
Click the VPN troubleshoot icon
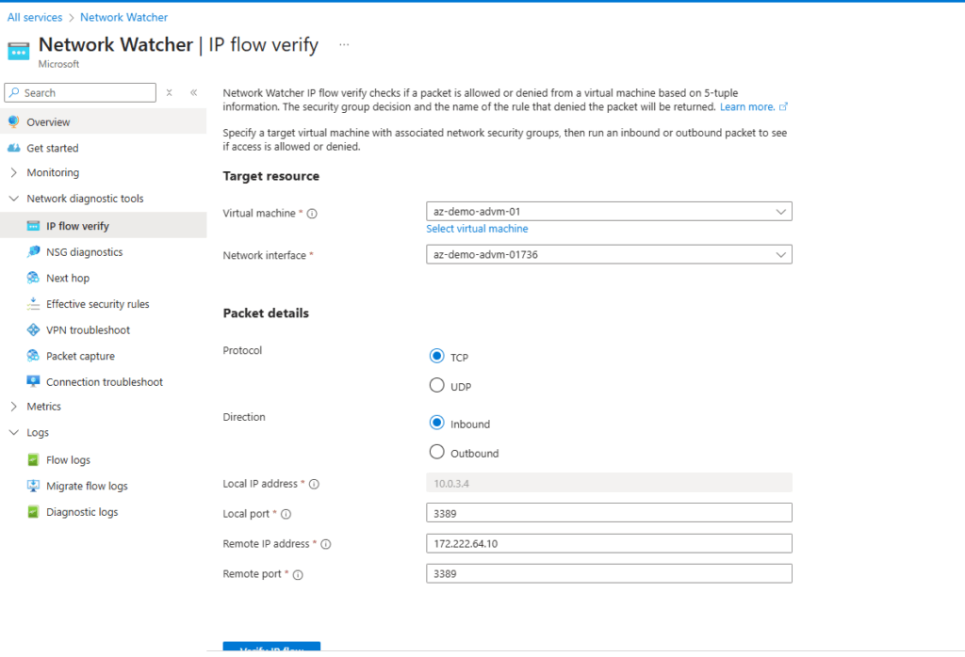[33, 330]
